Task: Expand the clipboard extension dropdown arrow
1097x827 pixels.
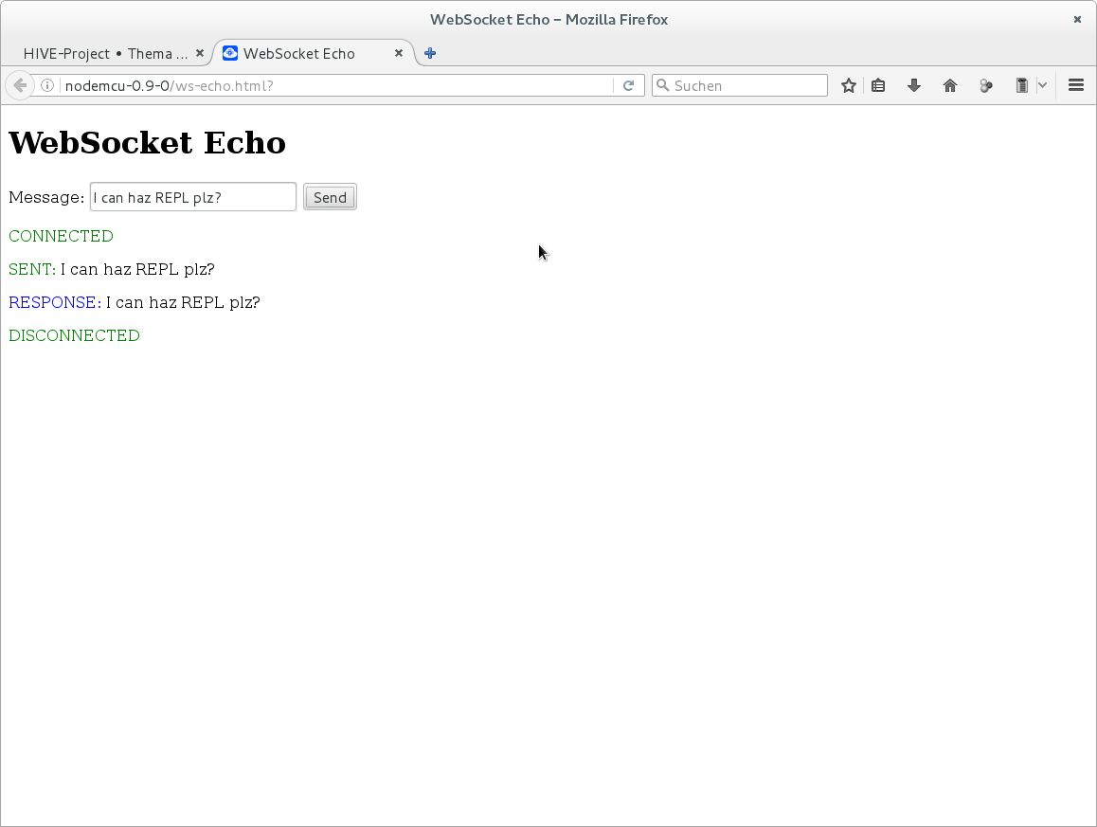Action: (1042, 85)
